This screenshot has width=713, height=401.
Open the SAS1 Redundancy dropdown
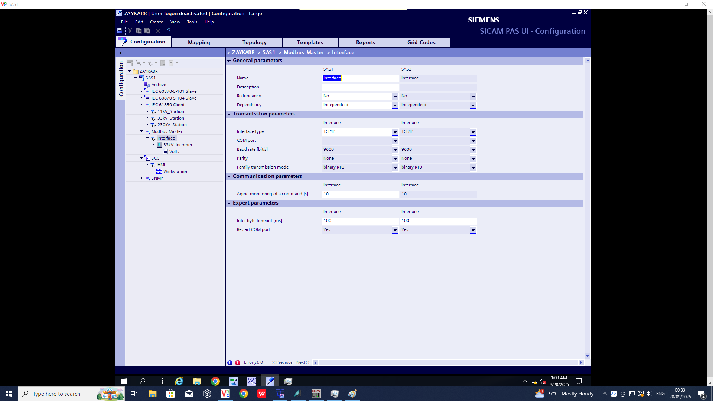pos(395,97)
